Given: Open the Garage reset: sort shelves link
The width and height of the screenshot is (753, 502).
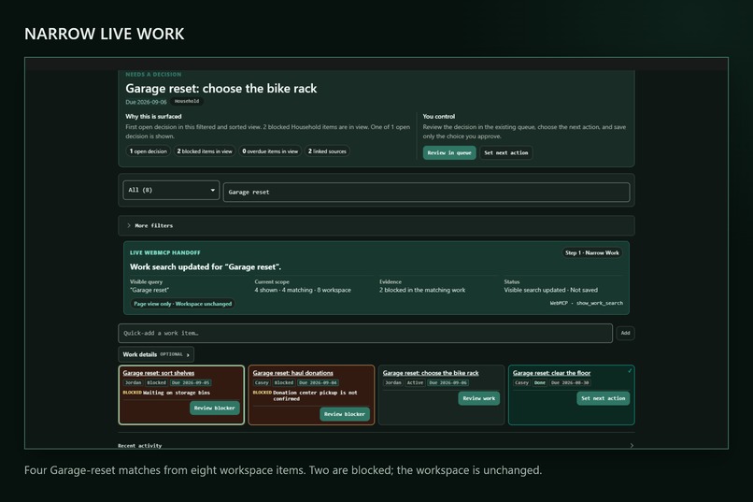Looking at the screenshot, I should pyautogui.click(x=159, y=373).
